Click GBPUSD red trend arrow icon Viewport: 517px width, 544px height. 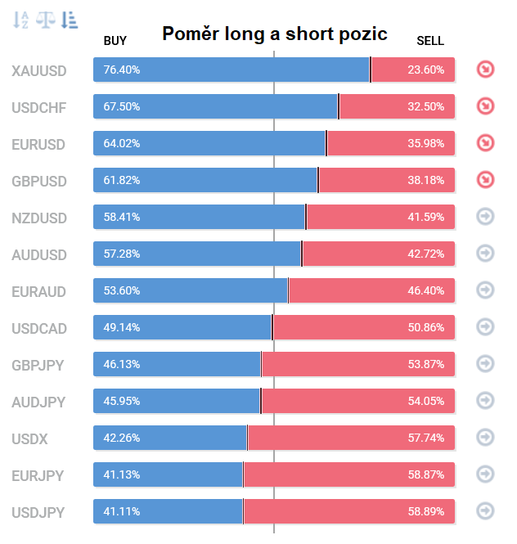click(485, 180)
